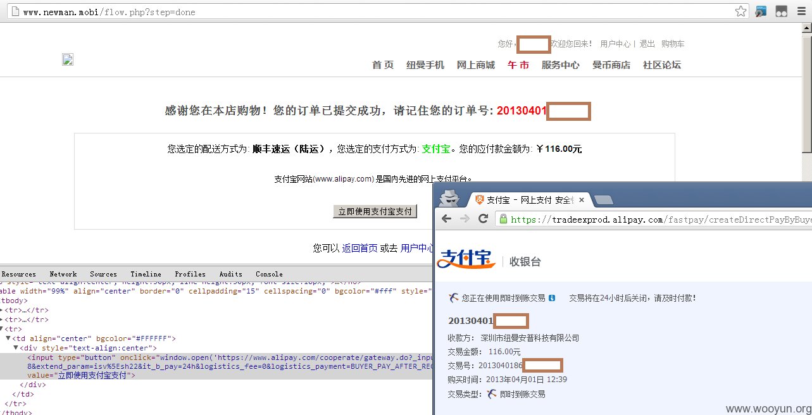Collapse the open <tr> node
This screenshot has height=415, width=812.
pyautogui.click(x=3, y=329)
